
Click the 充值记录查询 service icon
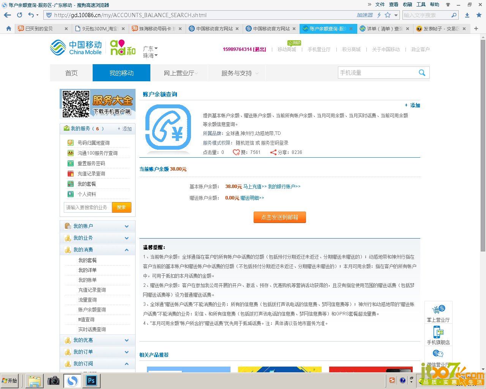[x=71, y=174]
